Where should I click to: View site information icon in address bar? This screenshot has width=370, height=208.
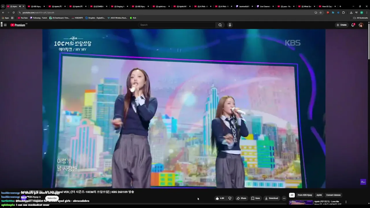[x=20, y=12]
